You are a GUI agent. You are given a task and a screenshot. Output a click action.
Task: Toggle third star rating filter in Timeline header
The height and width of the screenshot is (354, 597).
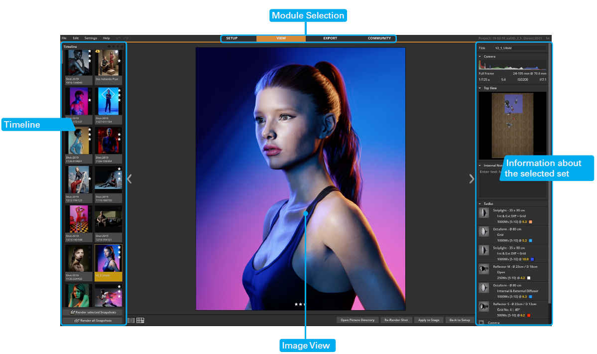tap(122, 47)
